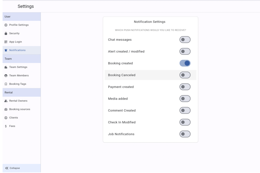Open the Booking sources menu item
Image resolution: width=260 pixels, height=173 pixels.
[x=19, y=109]
